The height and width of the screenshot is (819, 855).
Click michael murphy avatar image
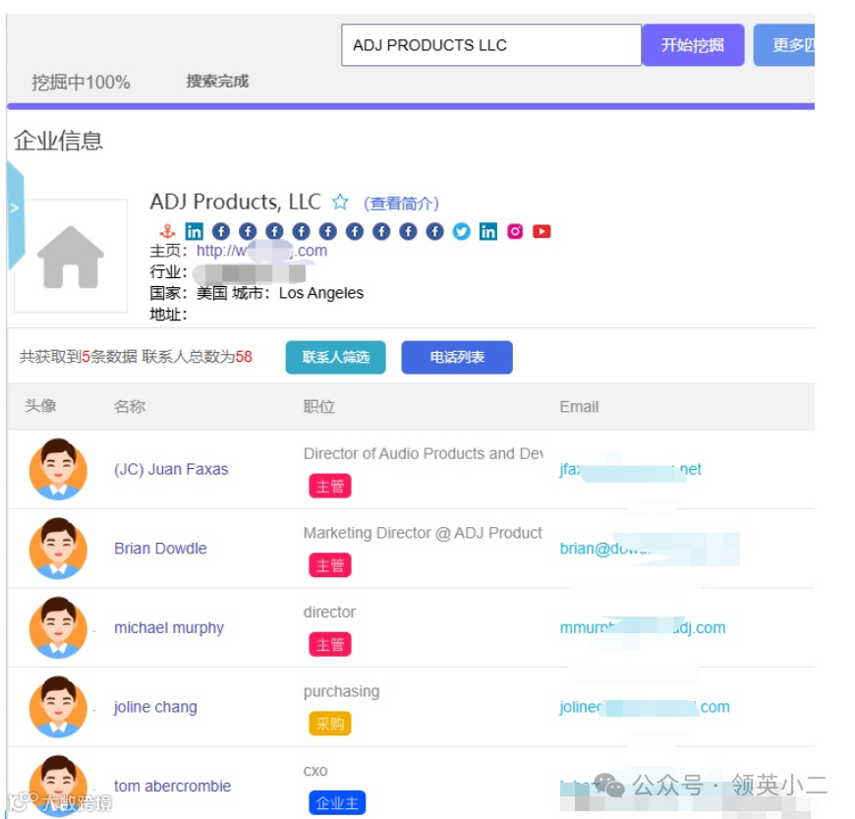[x=58, y=627]
